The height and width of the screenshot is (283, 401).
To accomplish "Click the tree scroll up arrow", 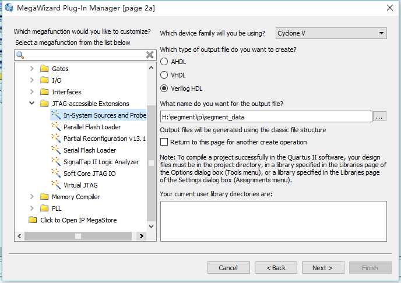I will (151, 68).
